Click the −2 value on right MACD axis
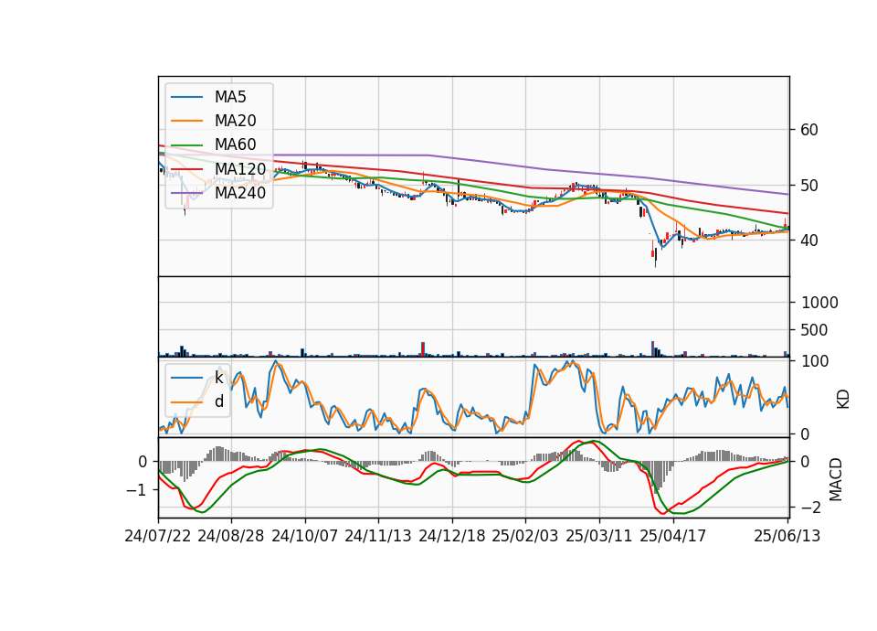The image size is (877, 631). (811, 508)
